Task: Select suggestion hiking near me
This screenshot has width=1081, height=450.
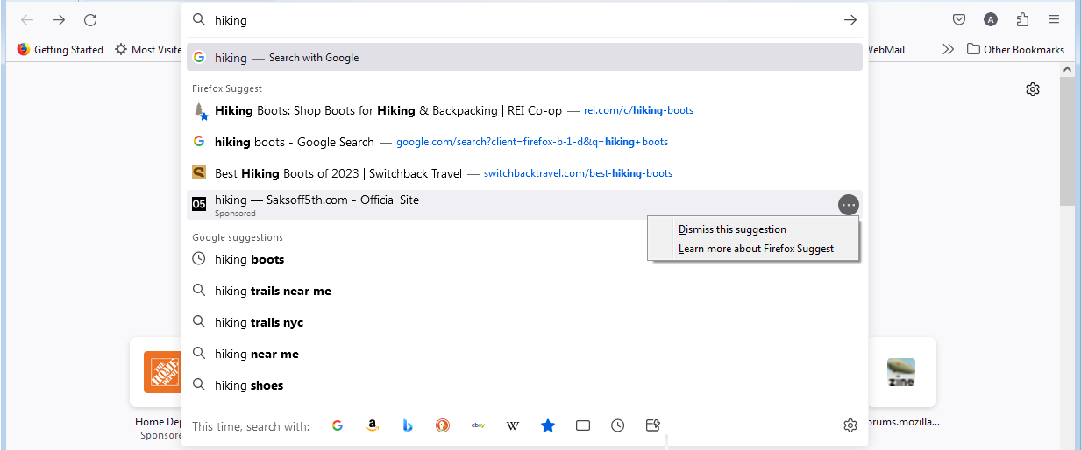Action: coord(524,354)
